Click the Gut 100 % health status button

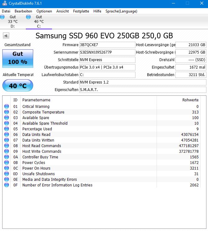(18, 59)
